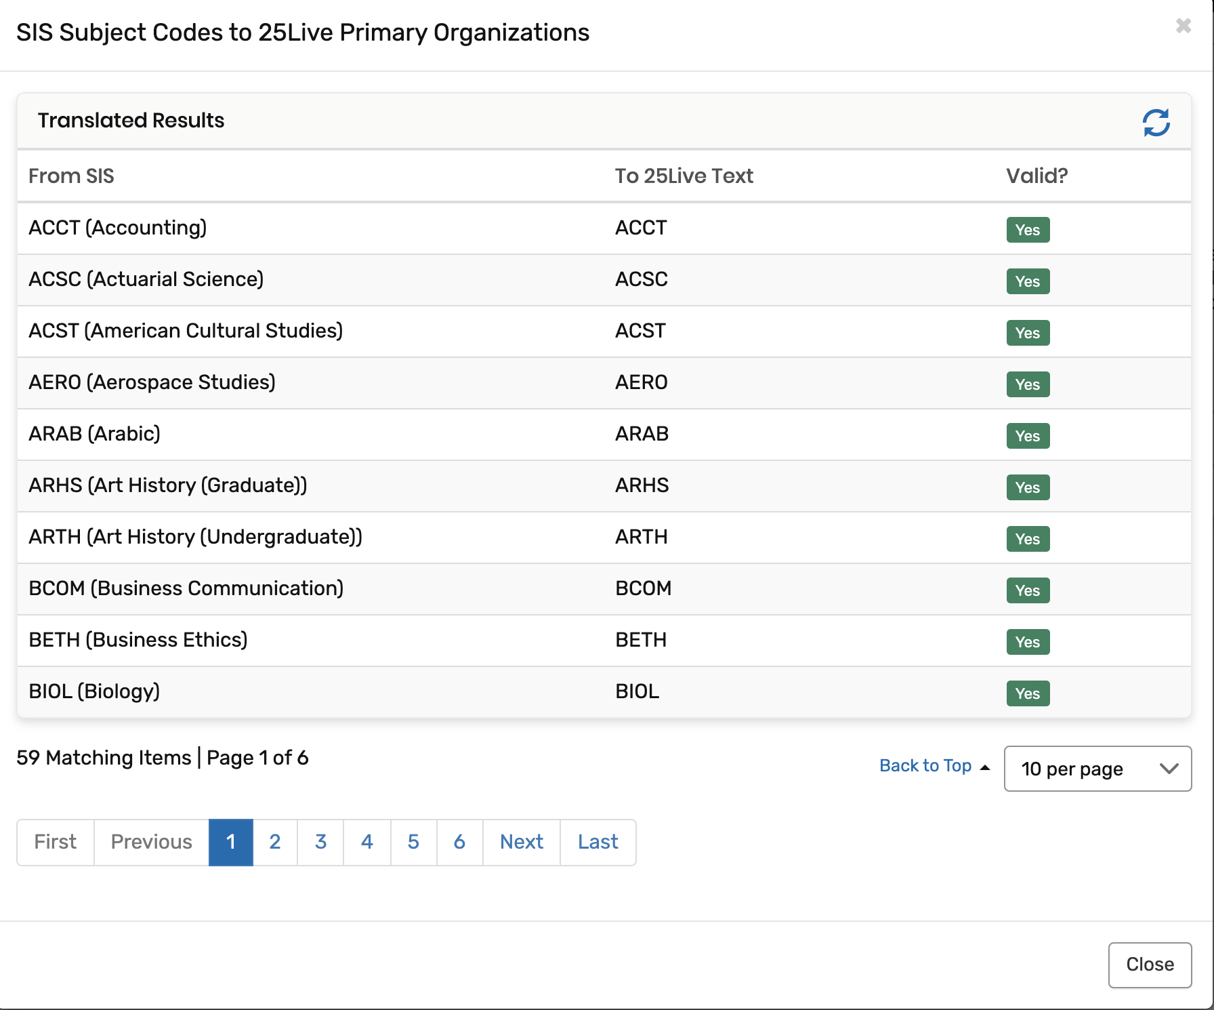Go to page 3 of results

pos(321,842)
